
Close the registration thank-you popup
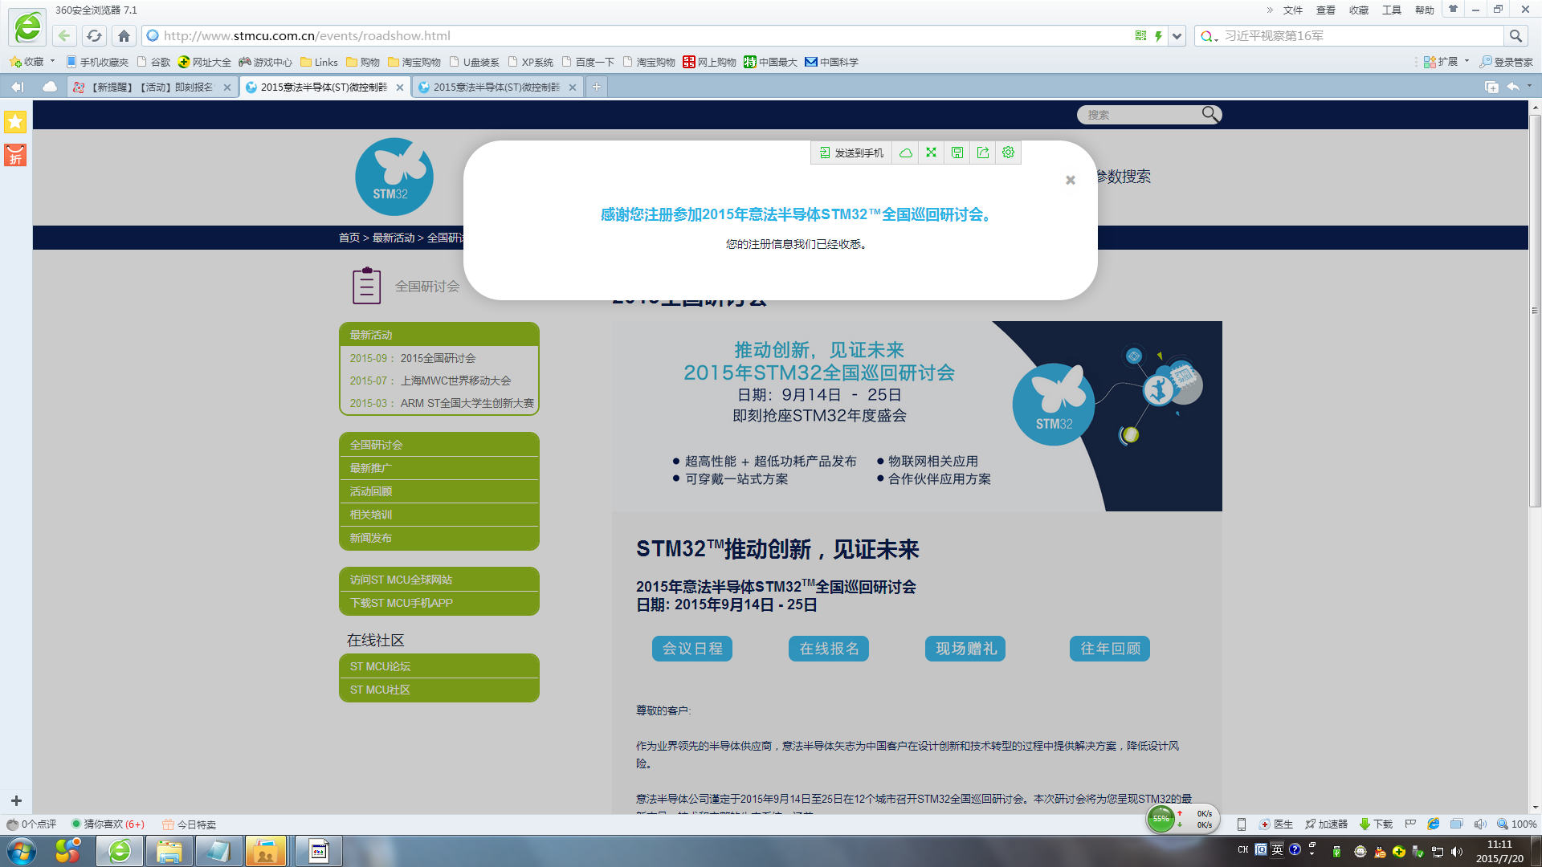point(1071,180)
